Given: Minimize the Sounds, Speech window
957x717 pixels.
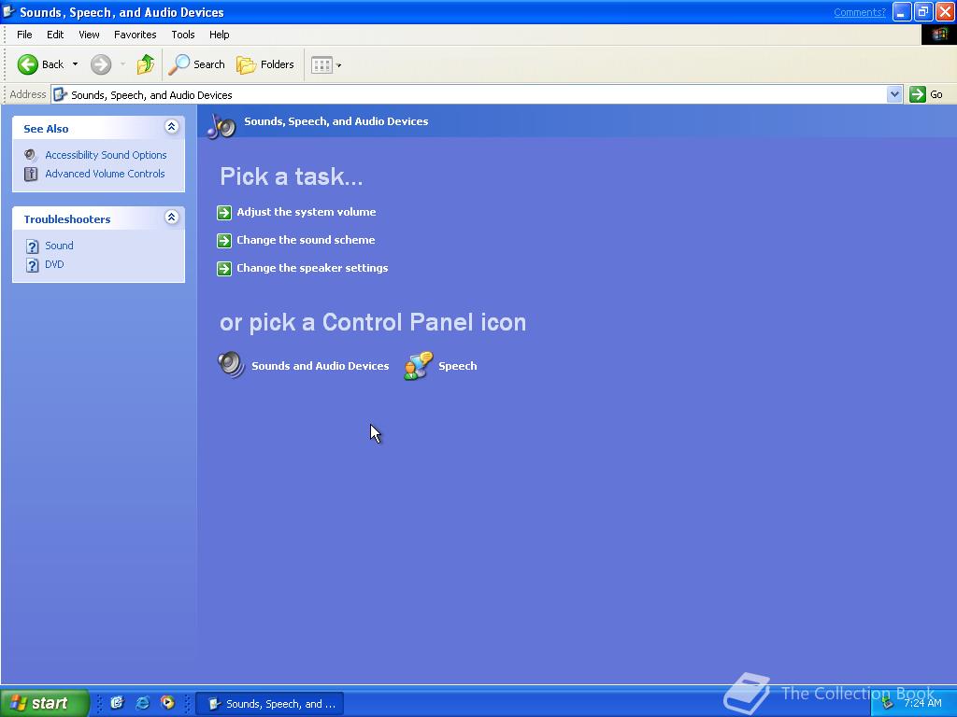Looking at the screenshot, I should point(902,11).
